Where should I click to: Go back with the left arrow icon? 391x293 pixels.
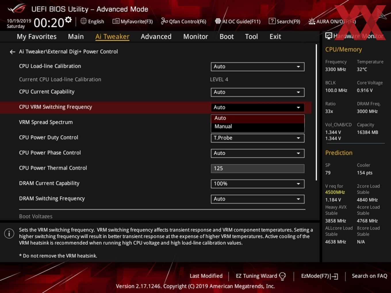(x=12, y=52)
